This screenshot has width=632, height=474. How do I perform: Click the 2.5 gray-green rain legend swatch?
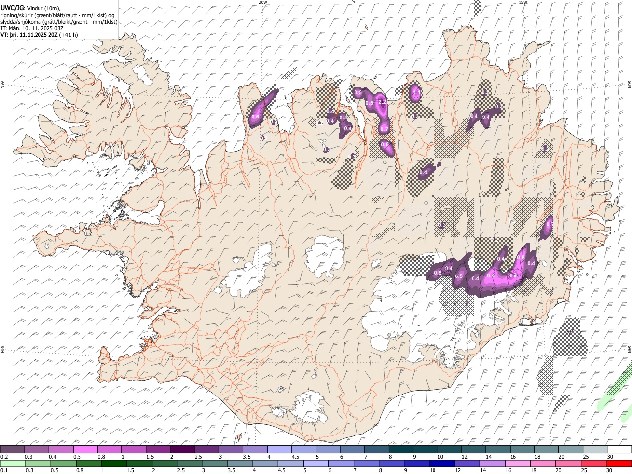tap(190, 463)
